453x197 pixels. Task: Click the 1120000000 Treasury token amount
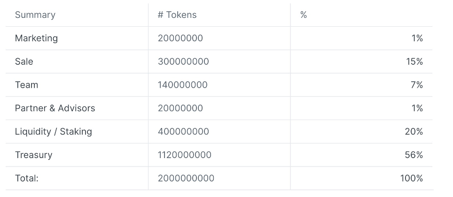[x=185, y=155]
